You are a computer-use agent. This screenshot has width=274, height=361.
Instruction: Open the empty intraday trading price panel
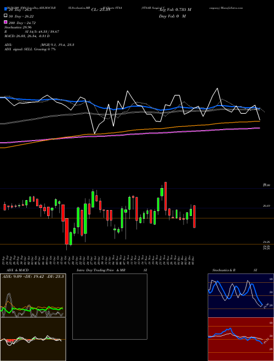(110, 306)
